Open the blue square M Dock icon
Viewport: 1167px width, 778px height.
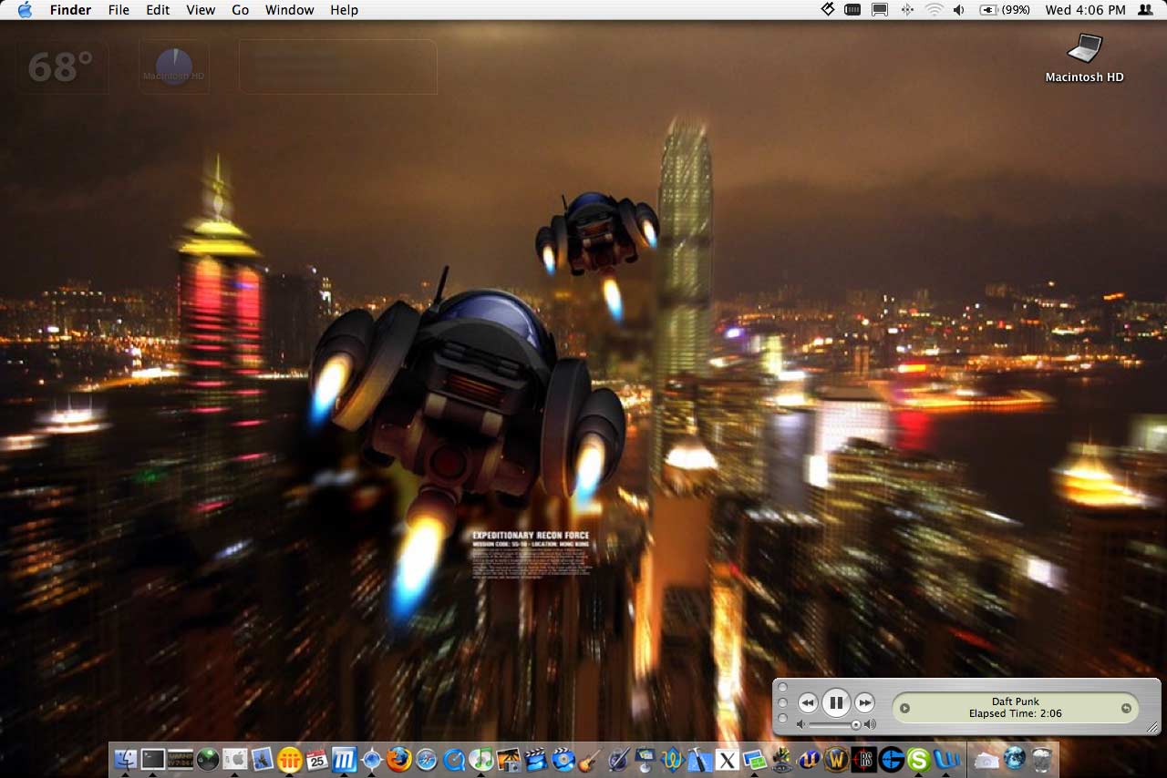coord(345,759)
